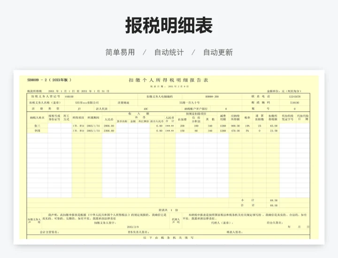Click the 以下由税务机关填写 row
The height and width of the screenshot is (258, 338).
(169, 237)
